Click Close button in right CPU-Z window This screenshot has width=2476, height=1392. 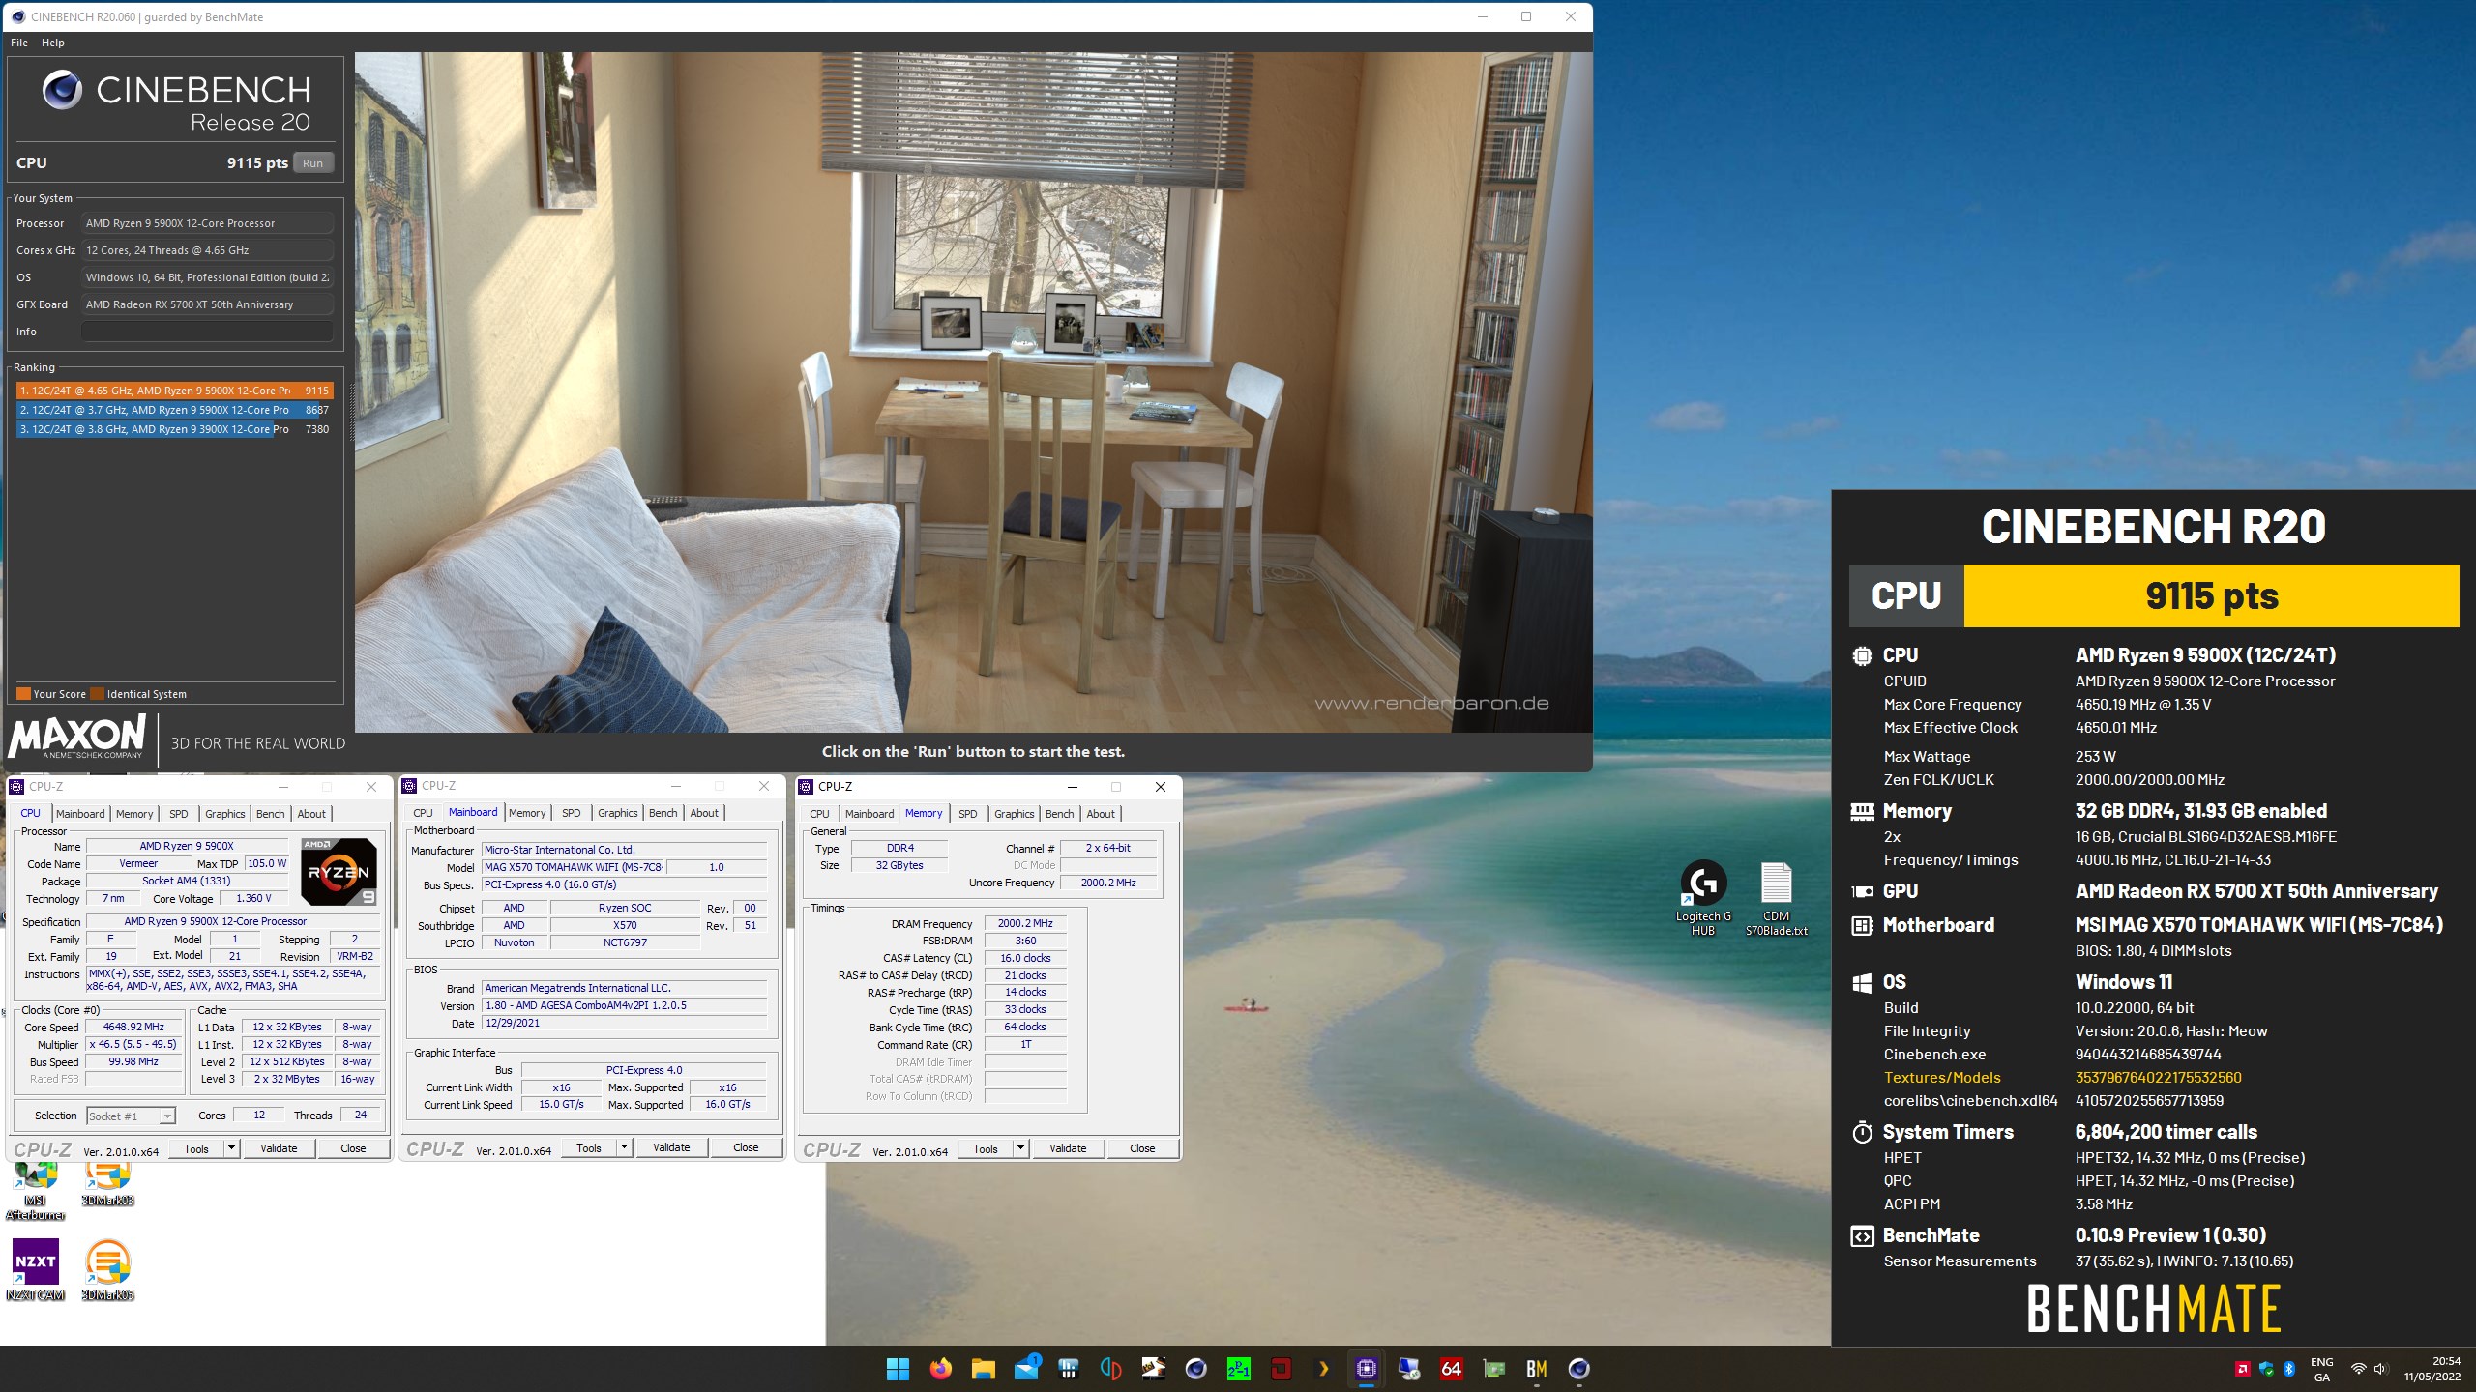tap(1142, 1148)
